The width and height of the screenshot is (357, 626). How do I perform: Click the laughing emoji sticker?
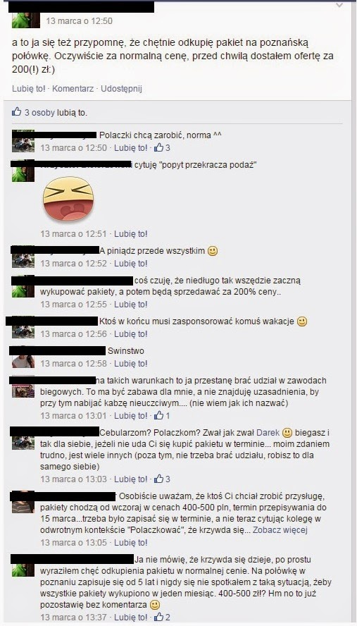coord(68,198)
